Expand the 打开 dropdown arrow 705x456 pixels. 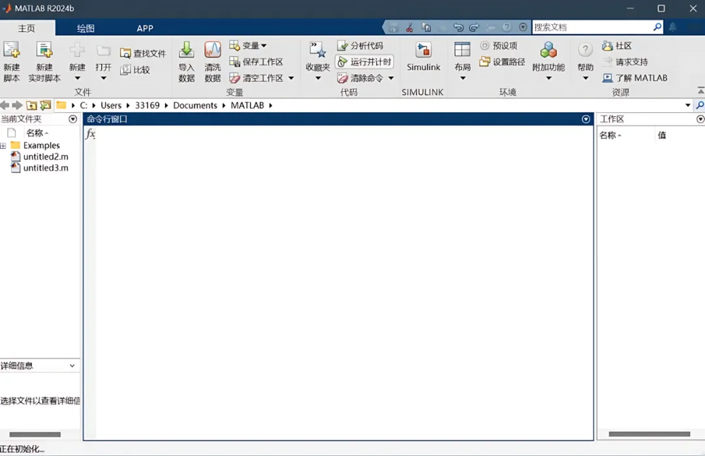click(103, 79)
